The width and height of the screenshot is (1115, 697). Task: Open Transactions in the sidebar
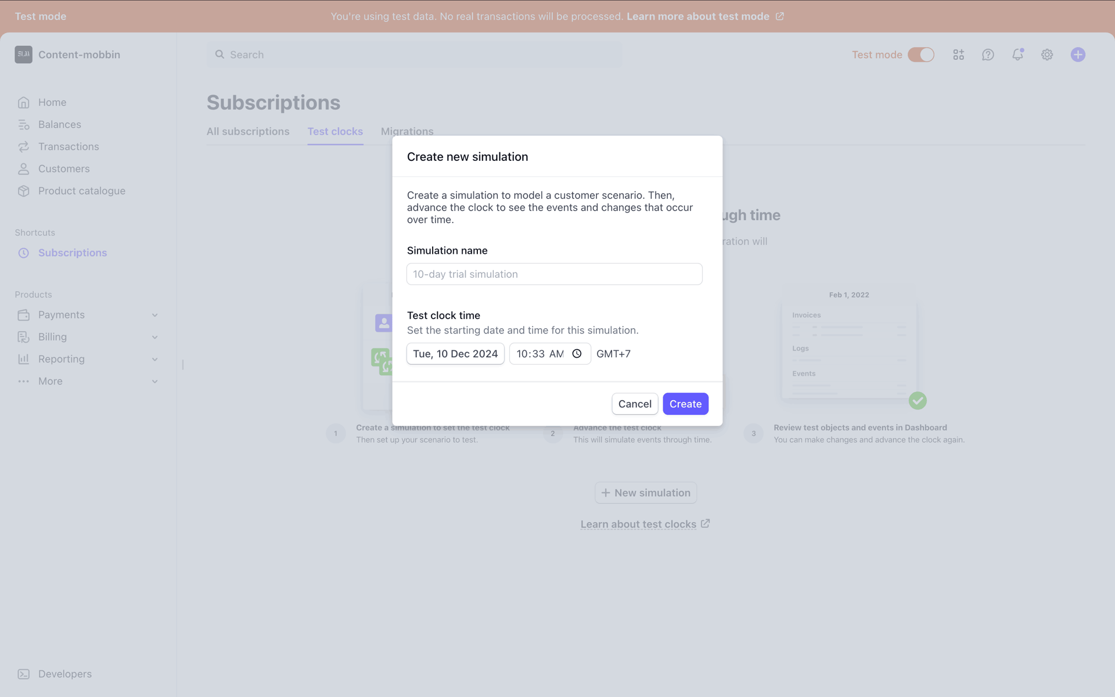(69, 146)
